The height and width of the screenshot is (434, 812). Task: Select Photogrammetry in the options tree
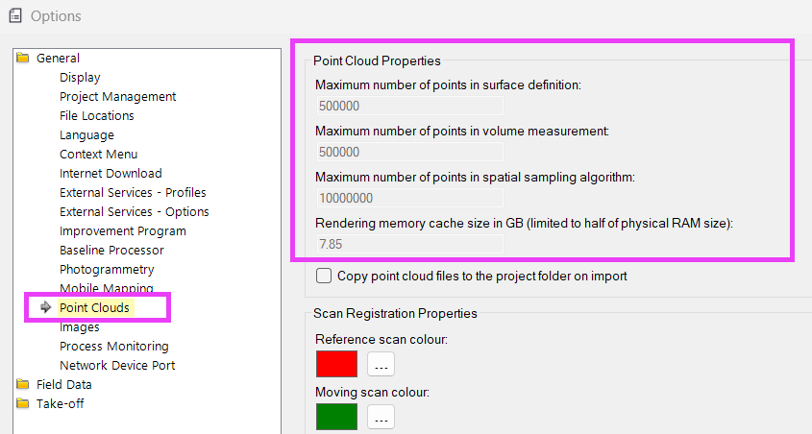[107, 270]
